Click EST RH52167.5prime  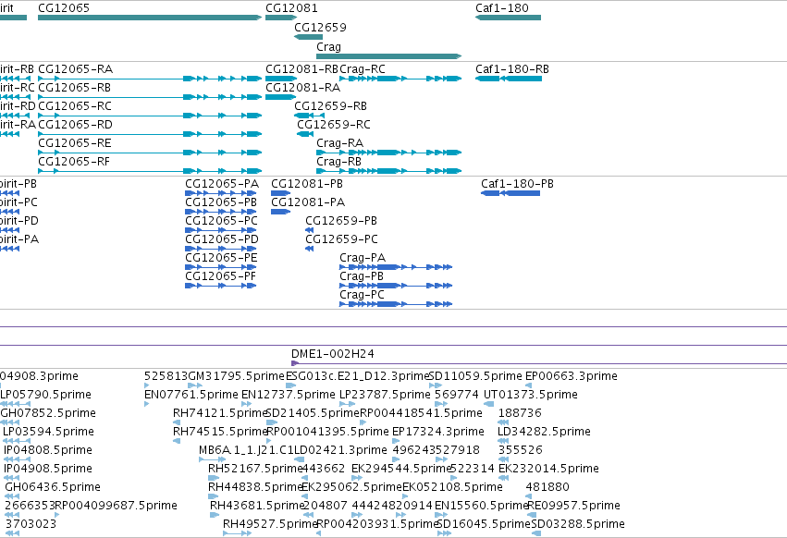coord(255,469)
